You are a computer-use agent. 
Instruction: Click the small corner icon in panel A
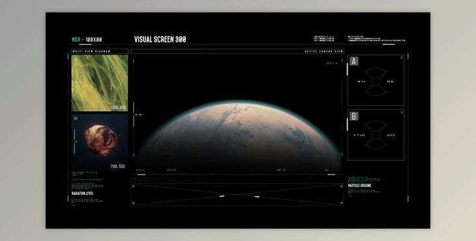402,57
